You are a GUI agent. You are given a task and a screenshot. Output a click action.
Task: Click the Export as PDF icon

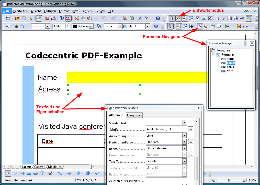point(47,18)
